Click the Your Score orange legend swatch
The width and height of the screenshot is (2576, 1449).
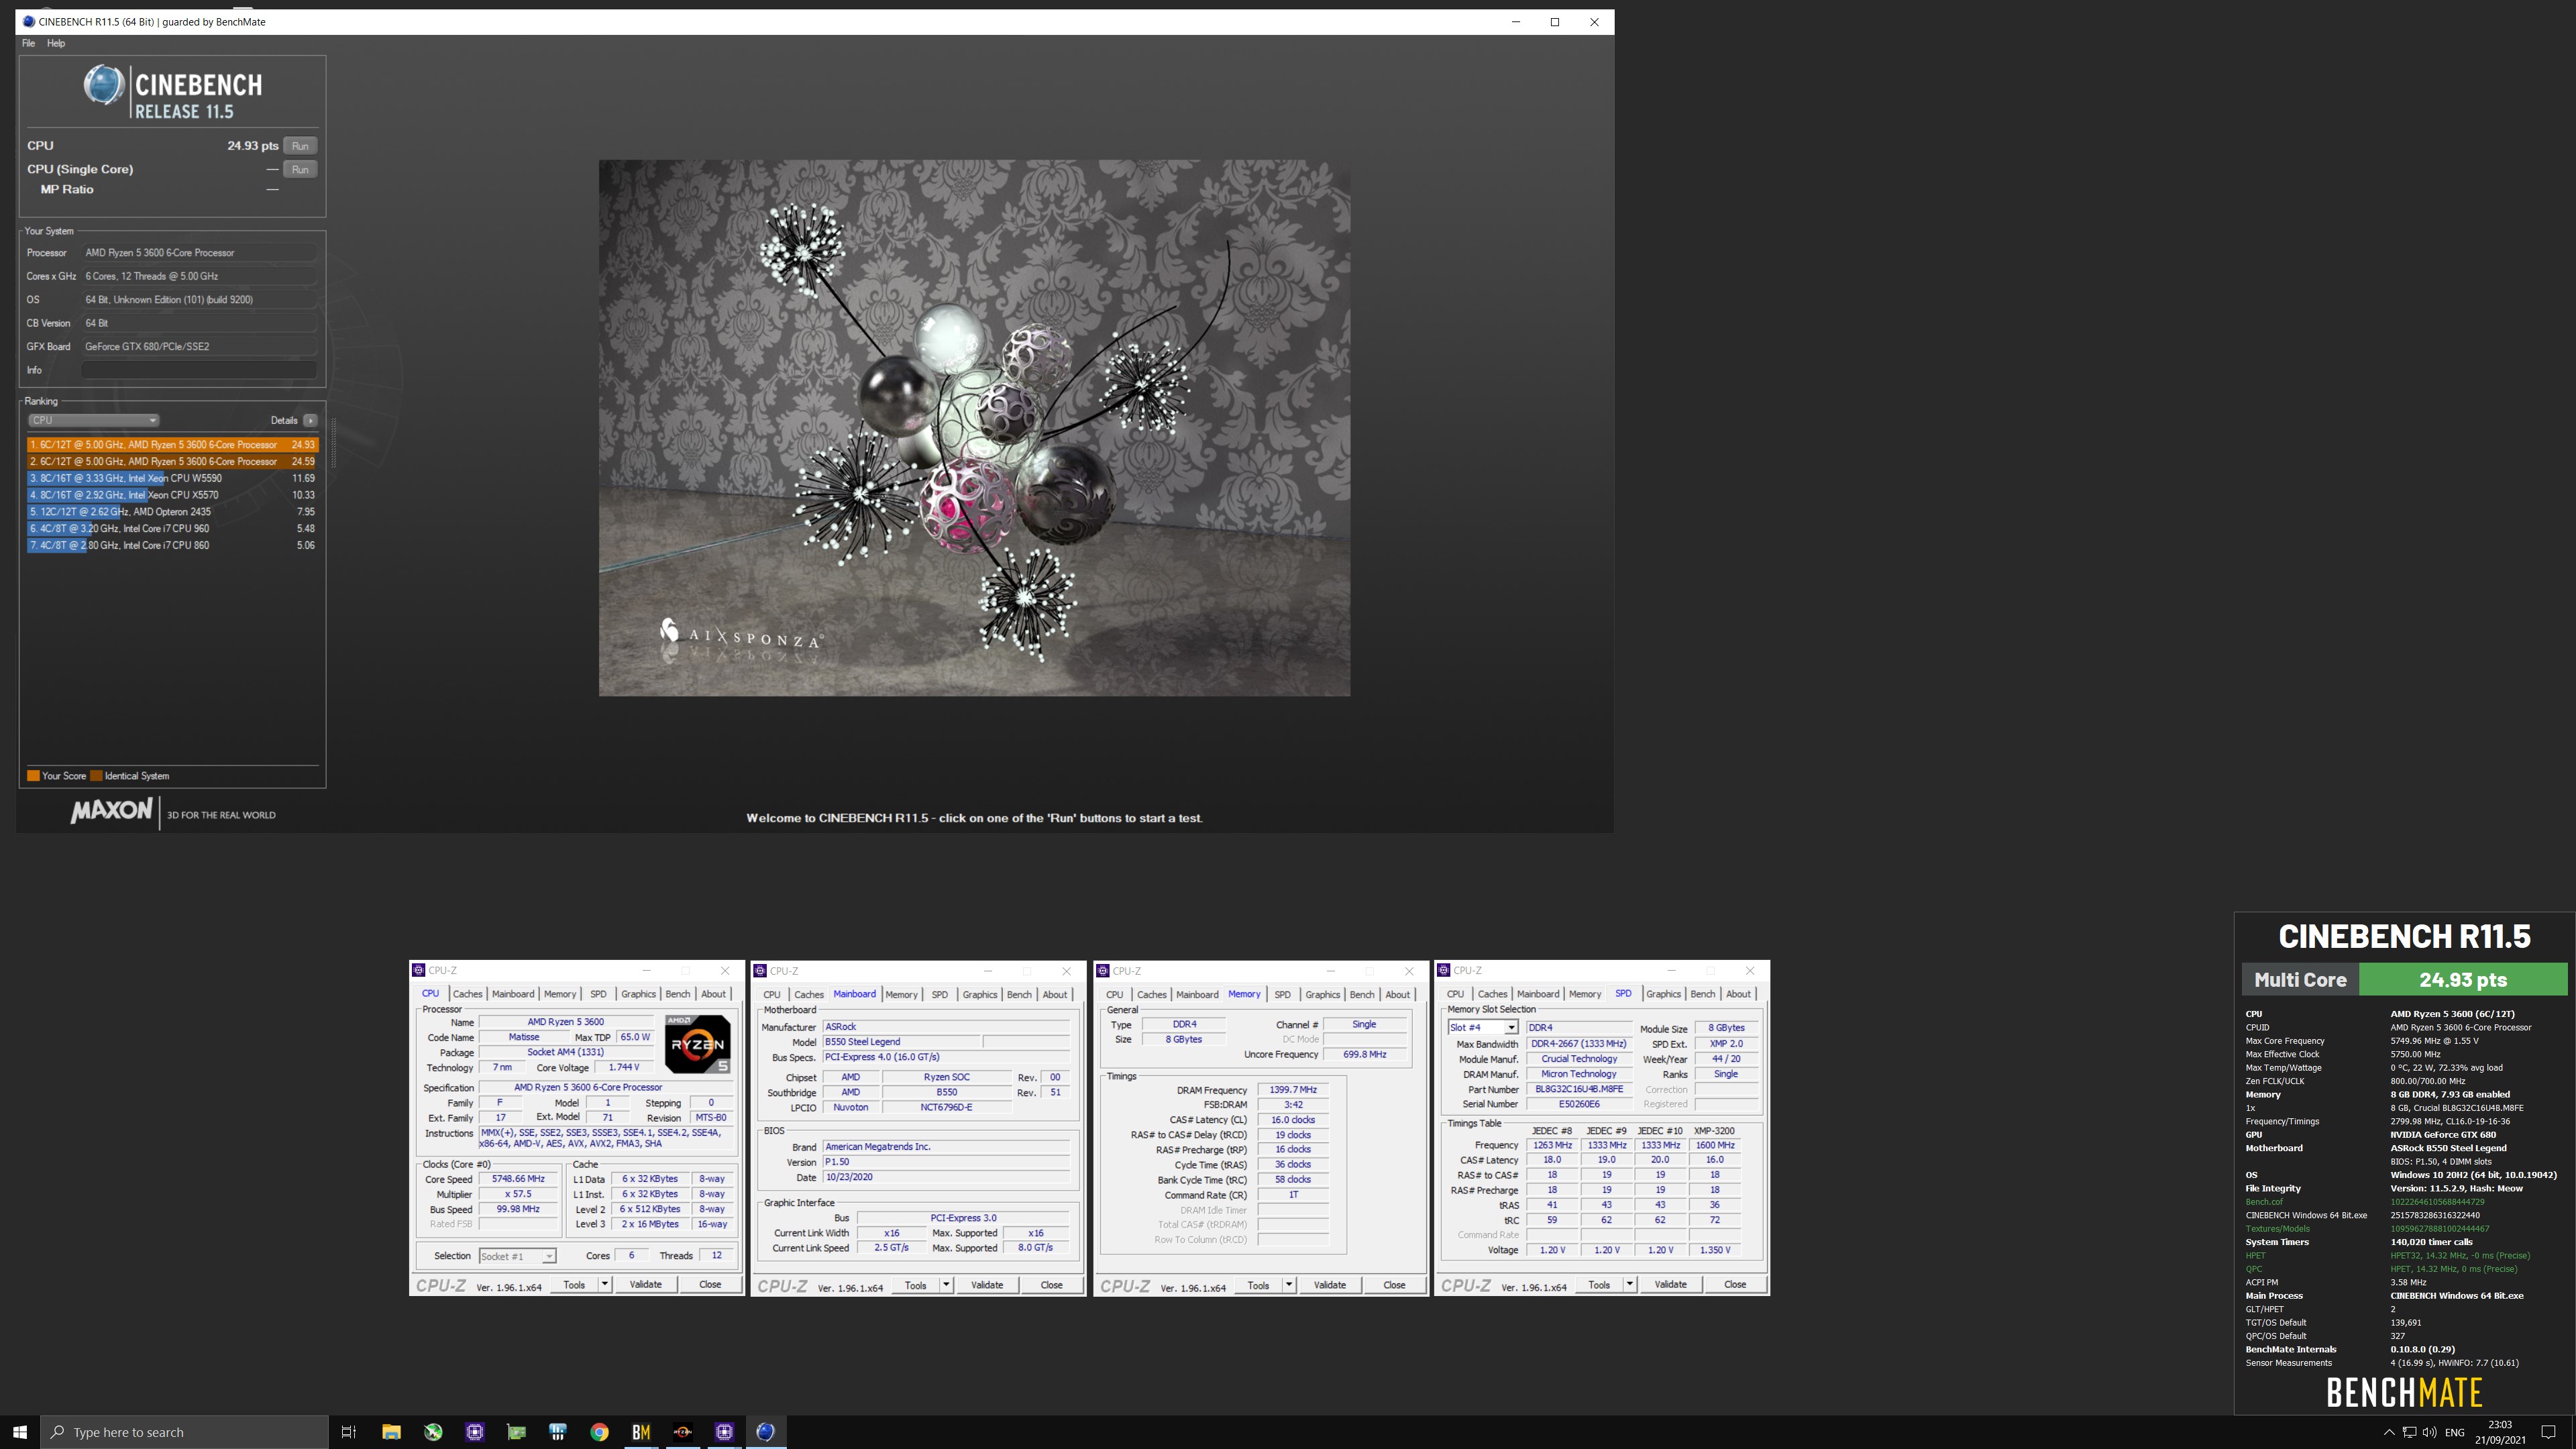coord(33,776)
